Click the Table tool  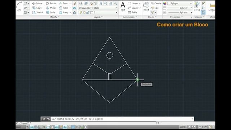tap(132, 12)
